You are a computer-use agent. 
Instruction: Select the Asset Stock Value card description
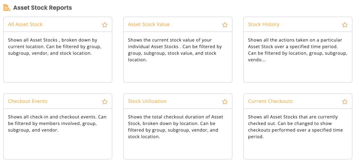[175, 50]
